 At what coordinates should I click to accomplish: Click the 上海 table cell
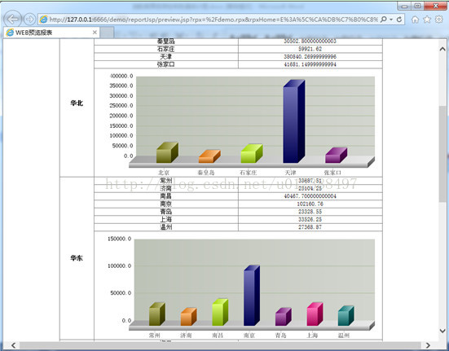pos(166,219)
